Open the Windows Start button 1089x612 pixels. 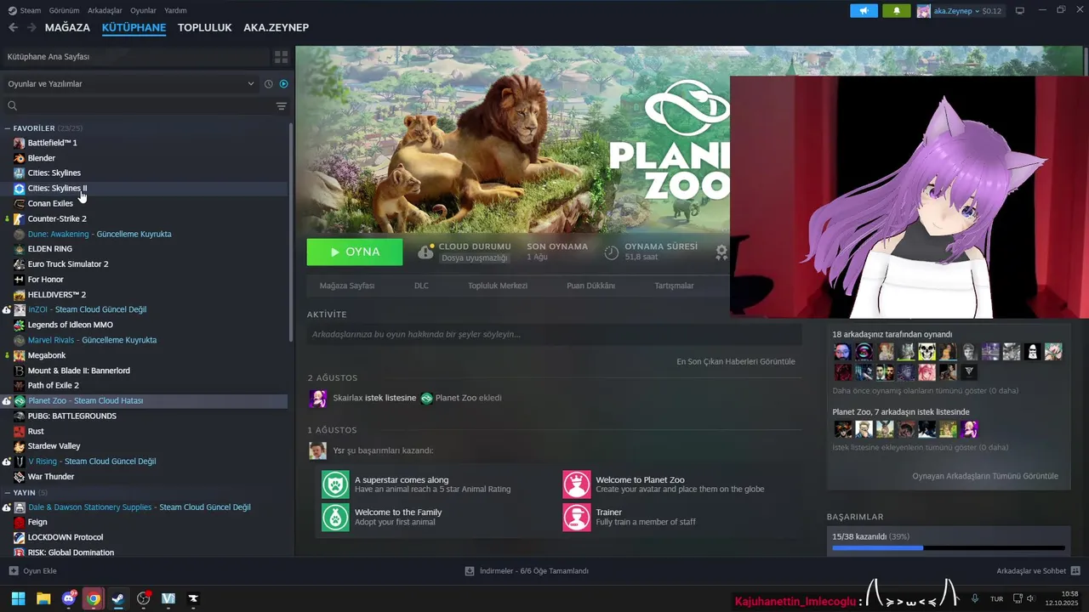[x=18, y=598]
